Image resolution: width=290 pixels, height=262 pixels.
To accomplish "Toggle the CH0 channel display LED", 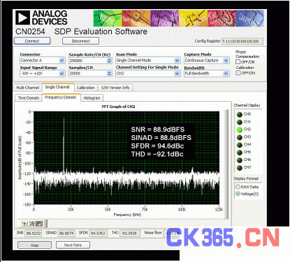I will click(x=240, y=114).
